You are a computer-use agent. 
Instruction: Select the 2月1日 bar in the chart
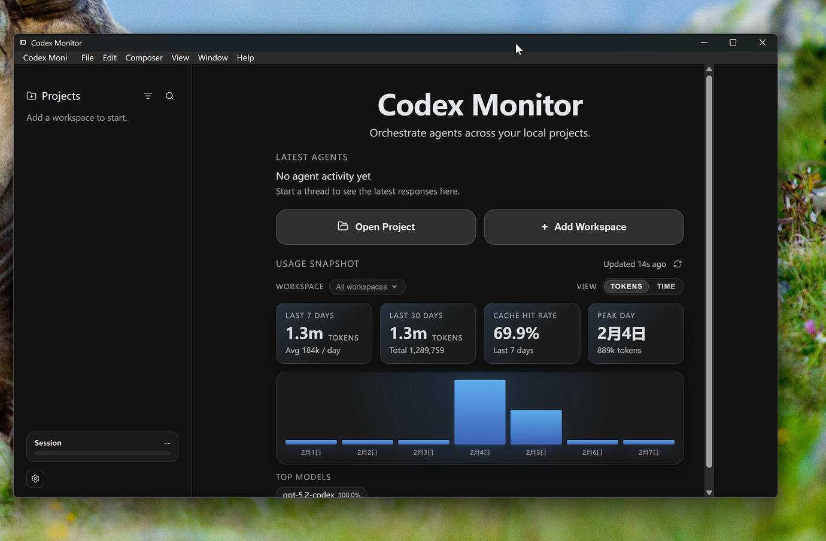tap(311, 442)
